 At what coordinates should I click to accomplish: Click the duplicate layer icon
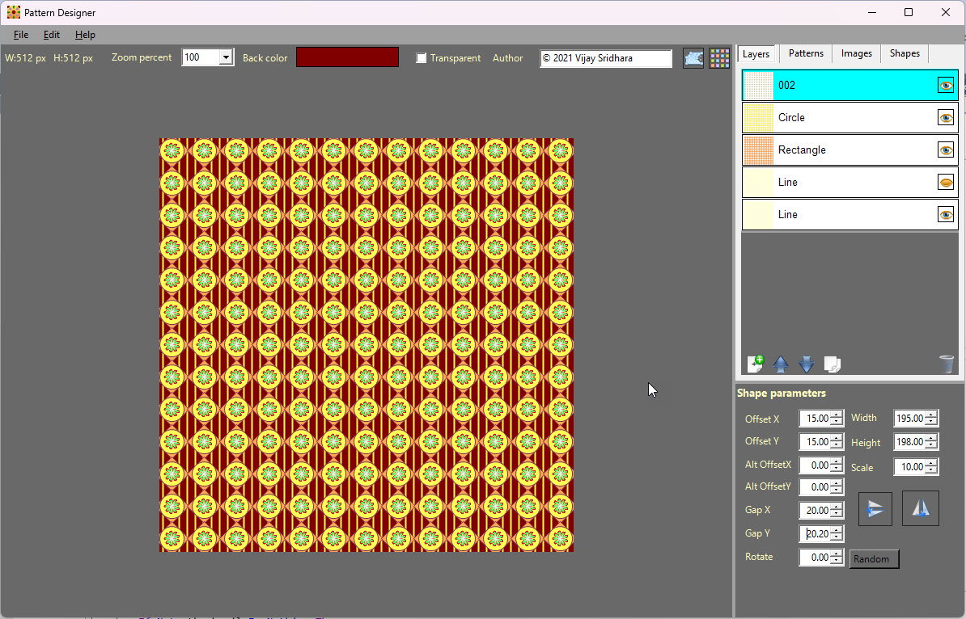pyautogui.click(x=833, y=364)
